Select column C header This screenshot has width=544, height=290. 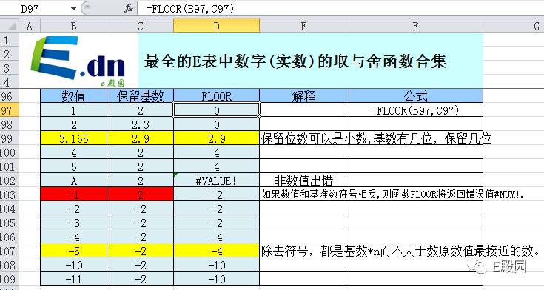[x=140, y=26]
